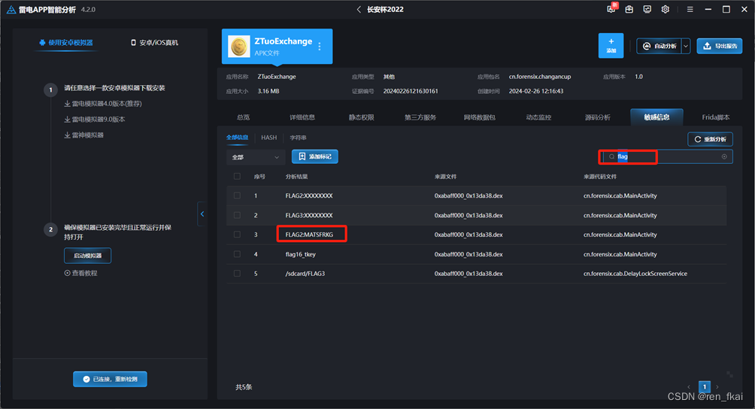Image resolution: width=755 pixels, height=409 pixels.
Task: Click the 分析结果 column header
Action: 296,177
